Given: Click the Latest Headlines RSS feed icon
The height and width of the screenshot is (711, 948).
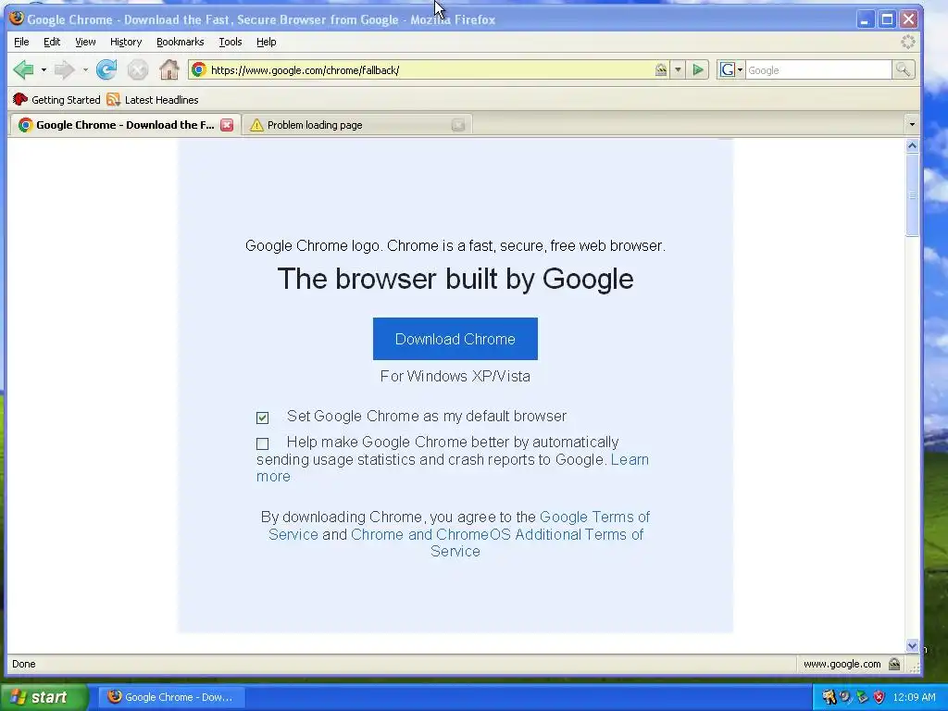Looking at the screenshot, I should point(114,100).
